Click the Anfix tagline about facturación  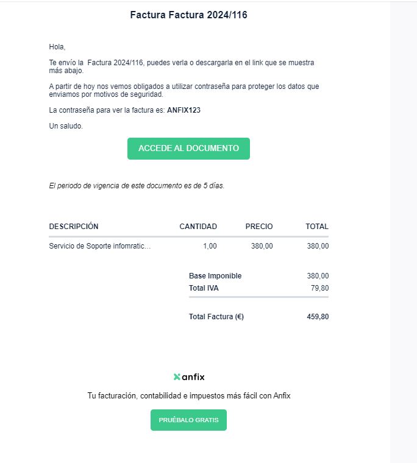pyautogui.click(x=189, y=396)
